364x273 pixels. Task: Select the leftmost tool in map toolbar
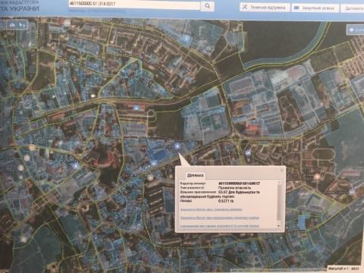tap(11, 25)
